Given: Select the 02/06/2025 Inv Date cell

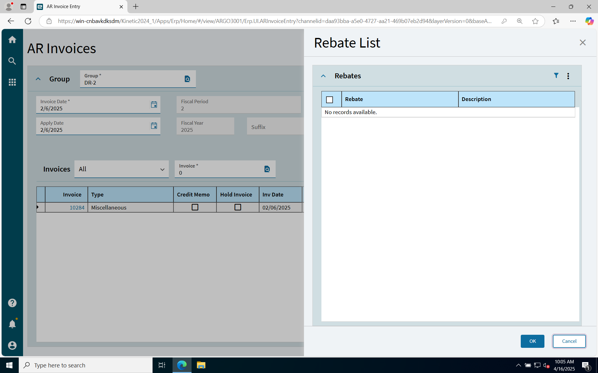Looking at the screenshot, I should 280,207.
